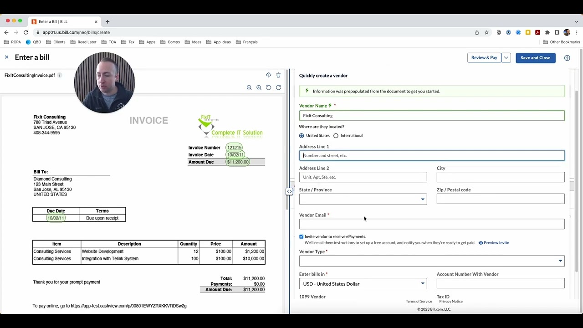Open the Extensions puzzle icon
This screenshot has width=583, height=328.
(x=547, y=32)
